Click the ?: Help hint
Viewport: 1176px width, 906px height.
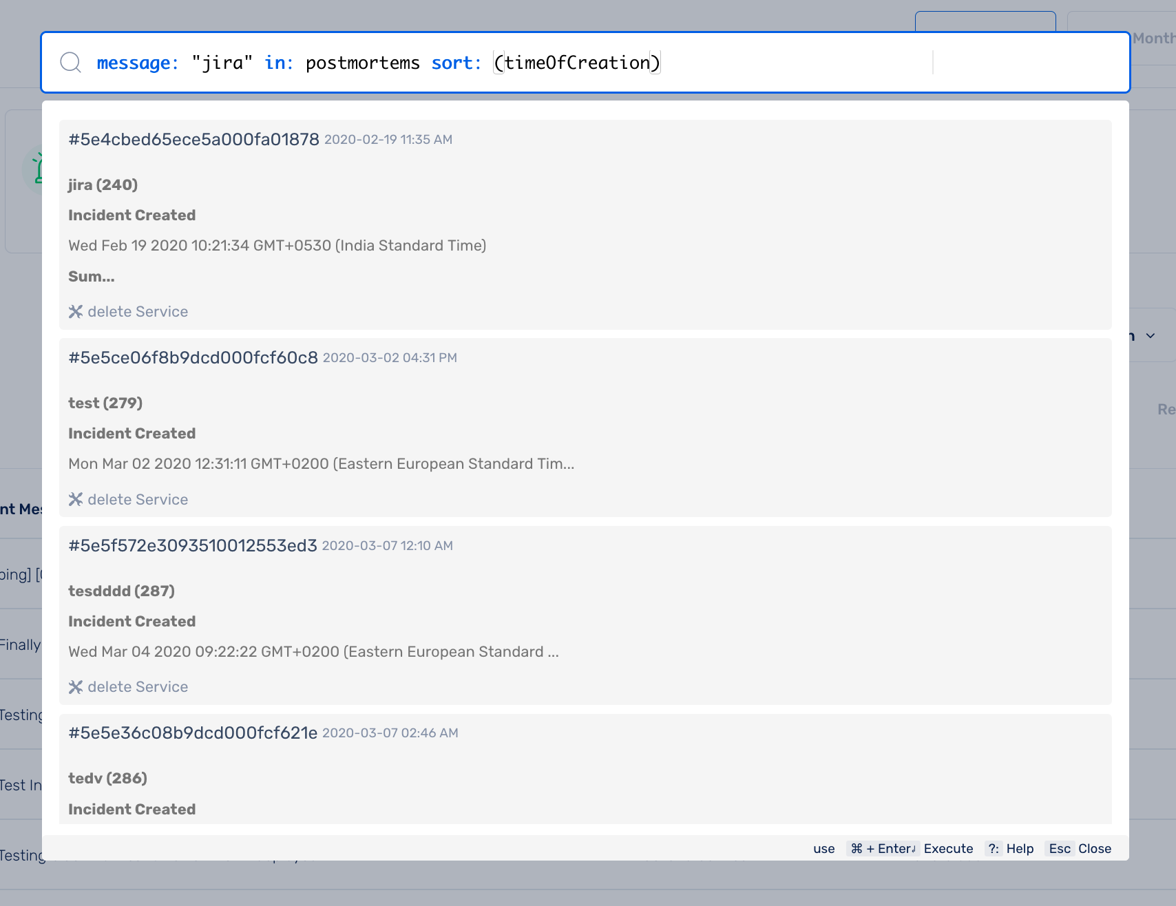coord(1009,849)
